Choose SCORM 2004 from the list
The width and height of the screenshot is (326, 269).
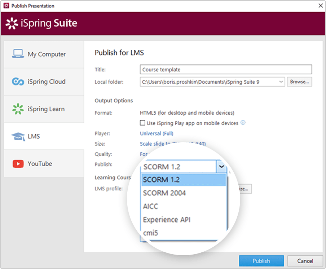184,193
